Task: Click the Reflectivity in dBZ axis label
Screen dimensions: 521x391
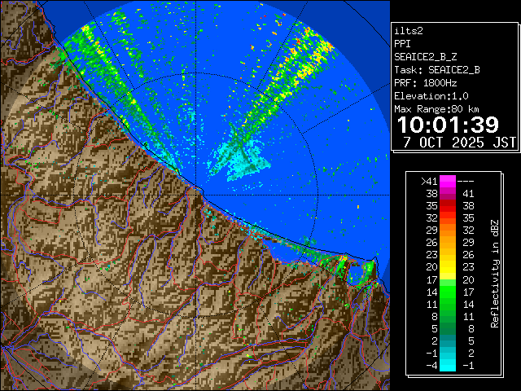Action: coord(494,273)
